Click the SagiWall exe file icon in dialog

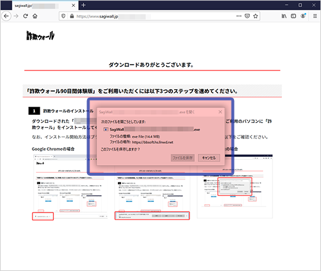tap(106, 130)
